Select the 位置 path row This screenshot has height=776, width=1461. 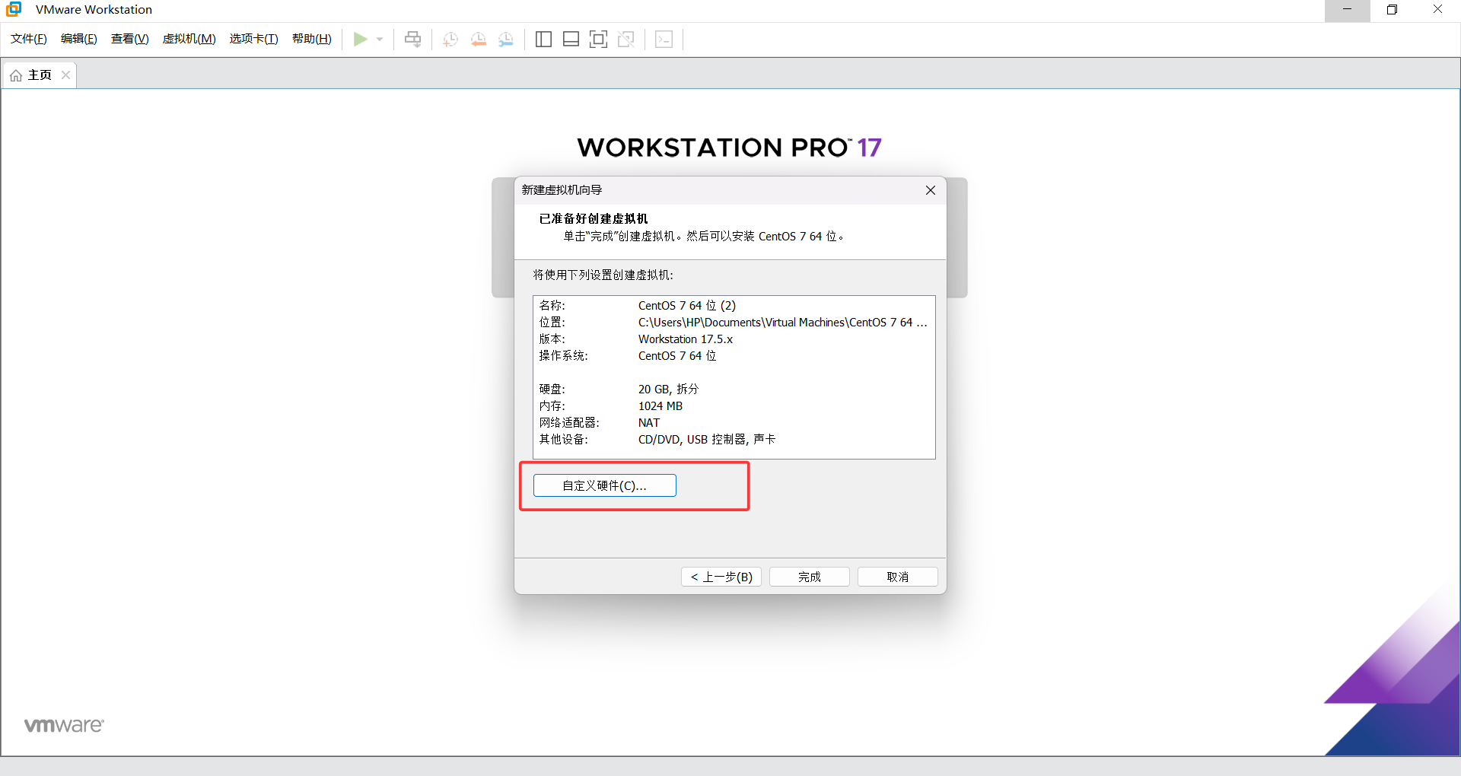pos(734,323)
